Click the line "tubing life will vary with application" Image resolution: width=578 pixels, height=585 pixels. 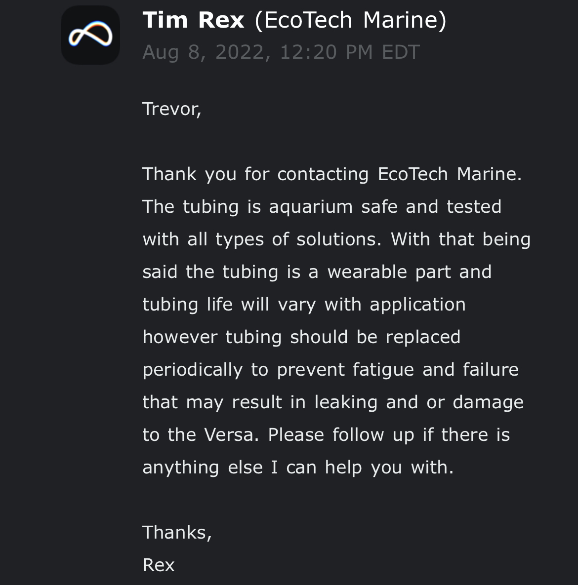[304, 305]
